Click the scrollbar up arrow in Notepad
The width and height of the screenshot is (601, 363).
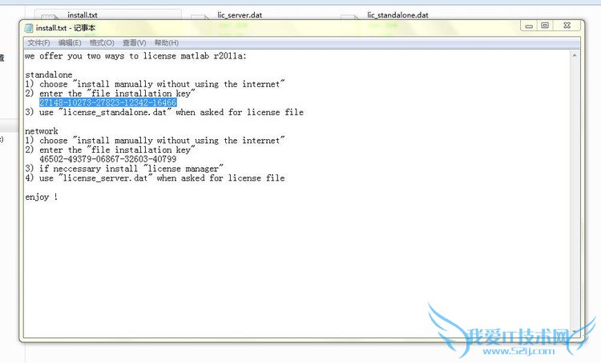[575, 56]
